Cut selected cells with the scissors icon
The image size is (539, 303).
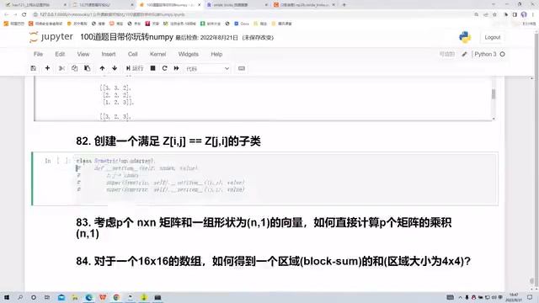pyautogui.click(x=61, y=68)
